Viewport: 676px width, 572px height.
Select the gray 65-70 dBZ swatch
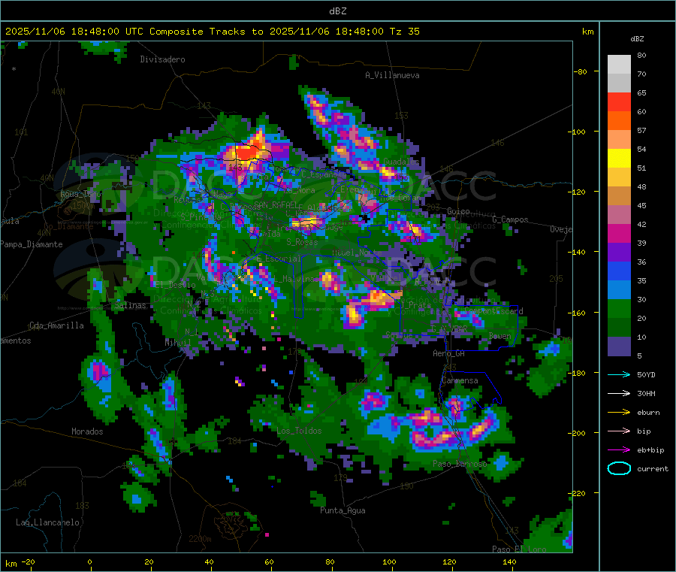click(x=619, y=83)
